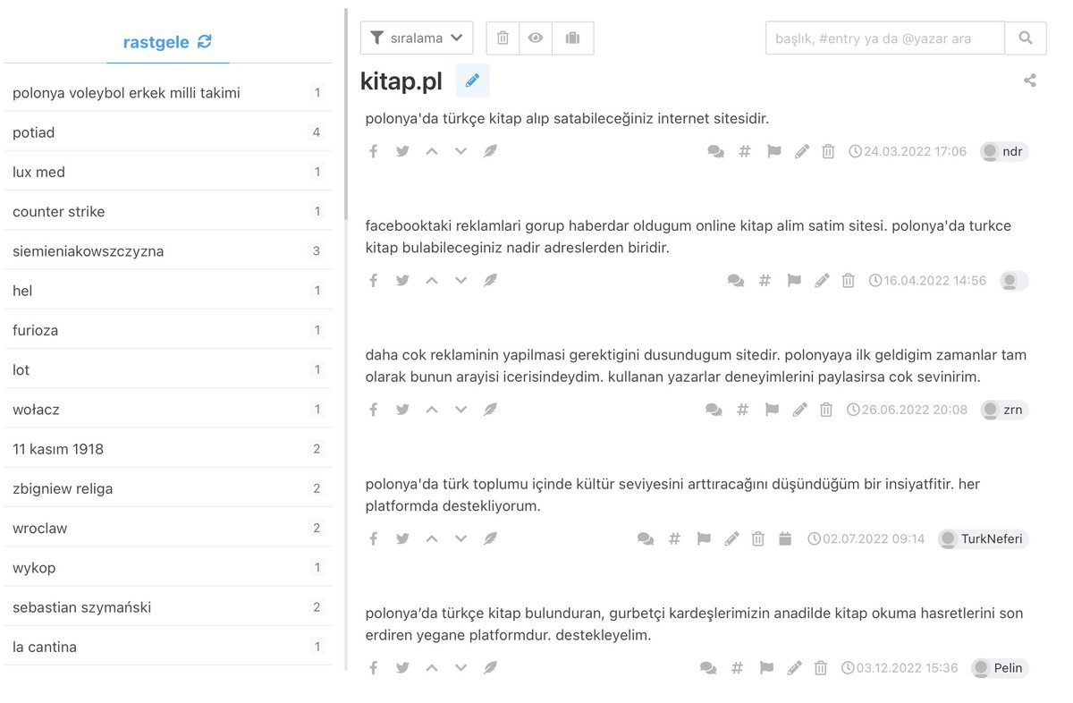Open the counter strike topic

click(x=167, y=211)
